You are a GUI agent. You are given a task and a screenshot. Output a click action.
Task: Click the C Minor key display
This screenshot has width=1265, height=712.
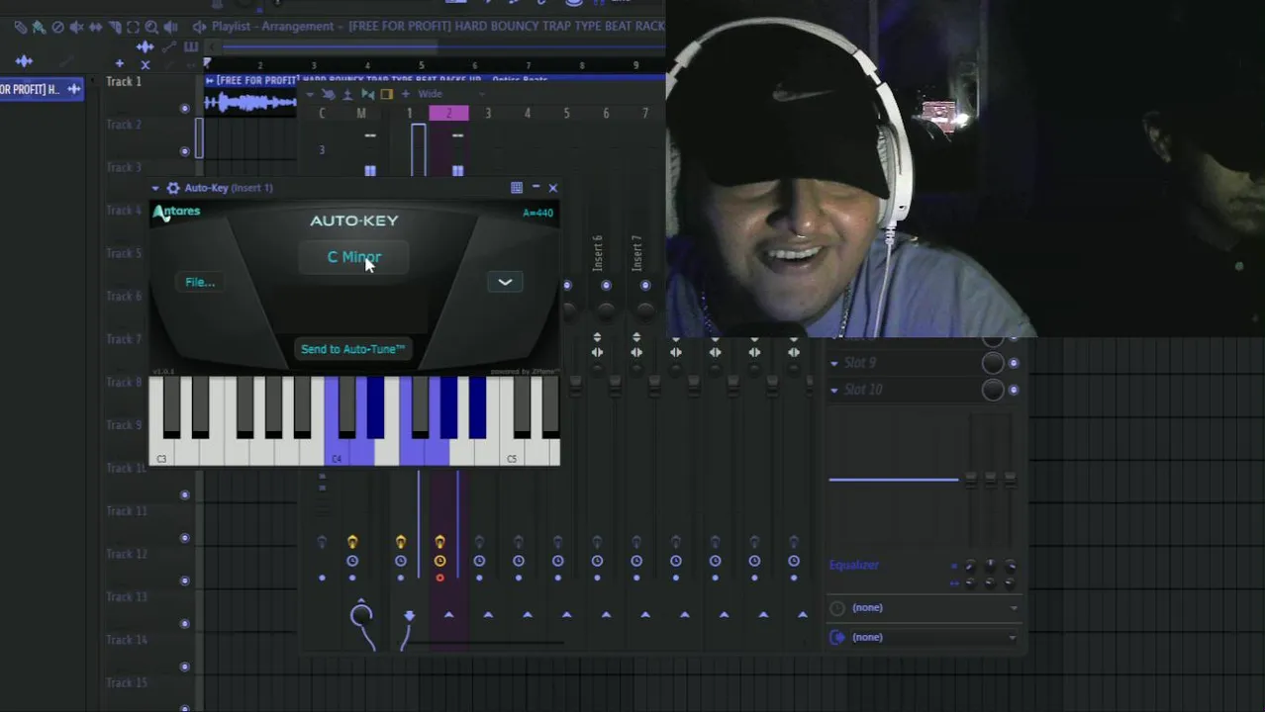(353, 257)
